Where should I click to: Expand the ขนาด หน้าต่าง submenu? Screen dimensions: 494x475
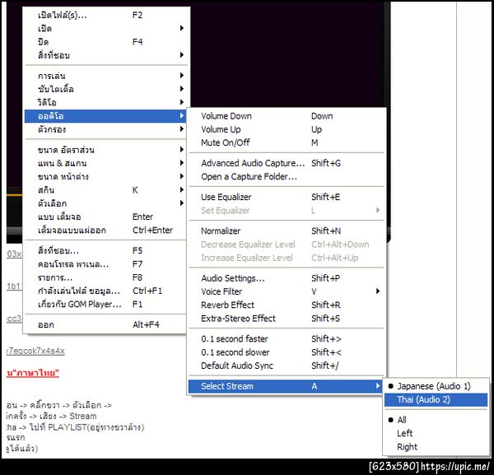tap(105, 176)
